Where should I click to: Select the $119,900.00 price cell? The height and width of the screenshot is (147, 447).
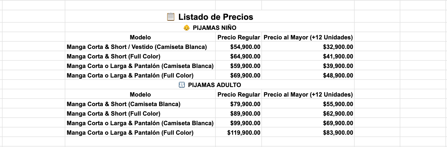click(244, 133)
